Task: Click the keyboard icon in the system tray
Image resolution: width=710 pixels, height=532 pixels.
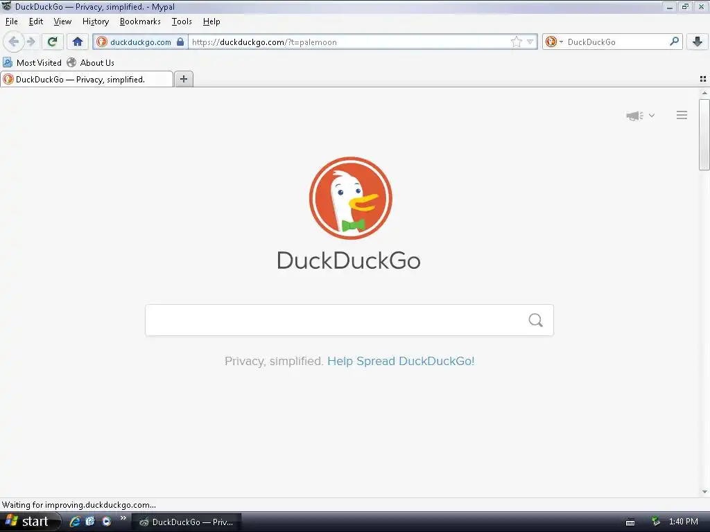Action: tap(630, 522)
